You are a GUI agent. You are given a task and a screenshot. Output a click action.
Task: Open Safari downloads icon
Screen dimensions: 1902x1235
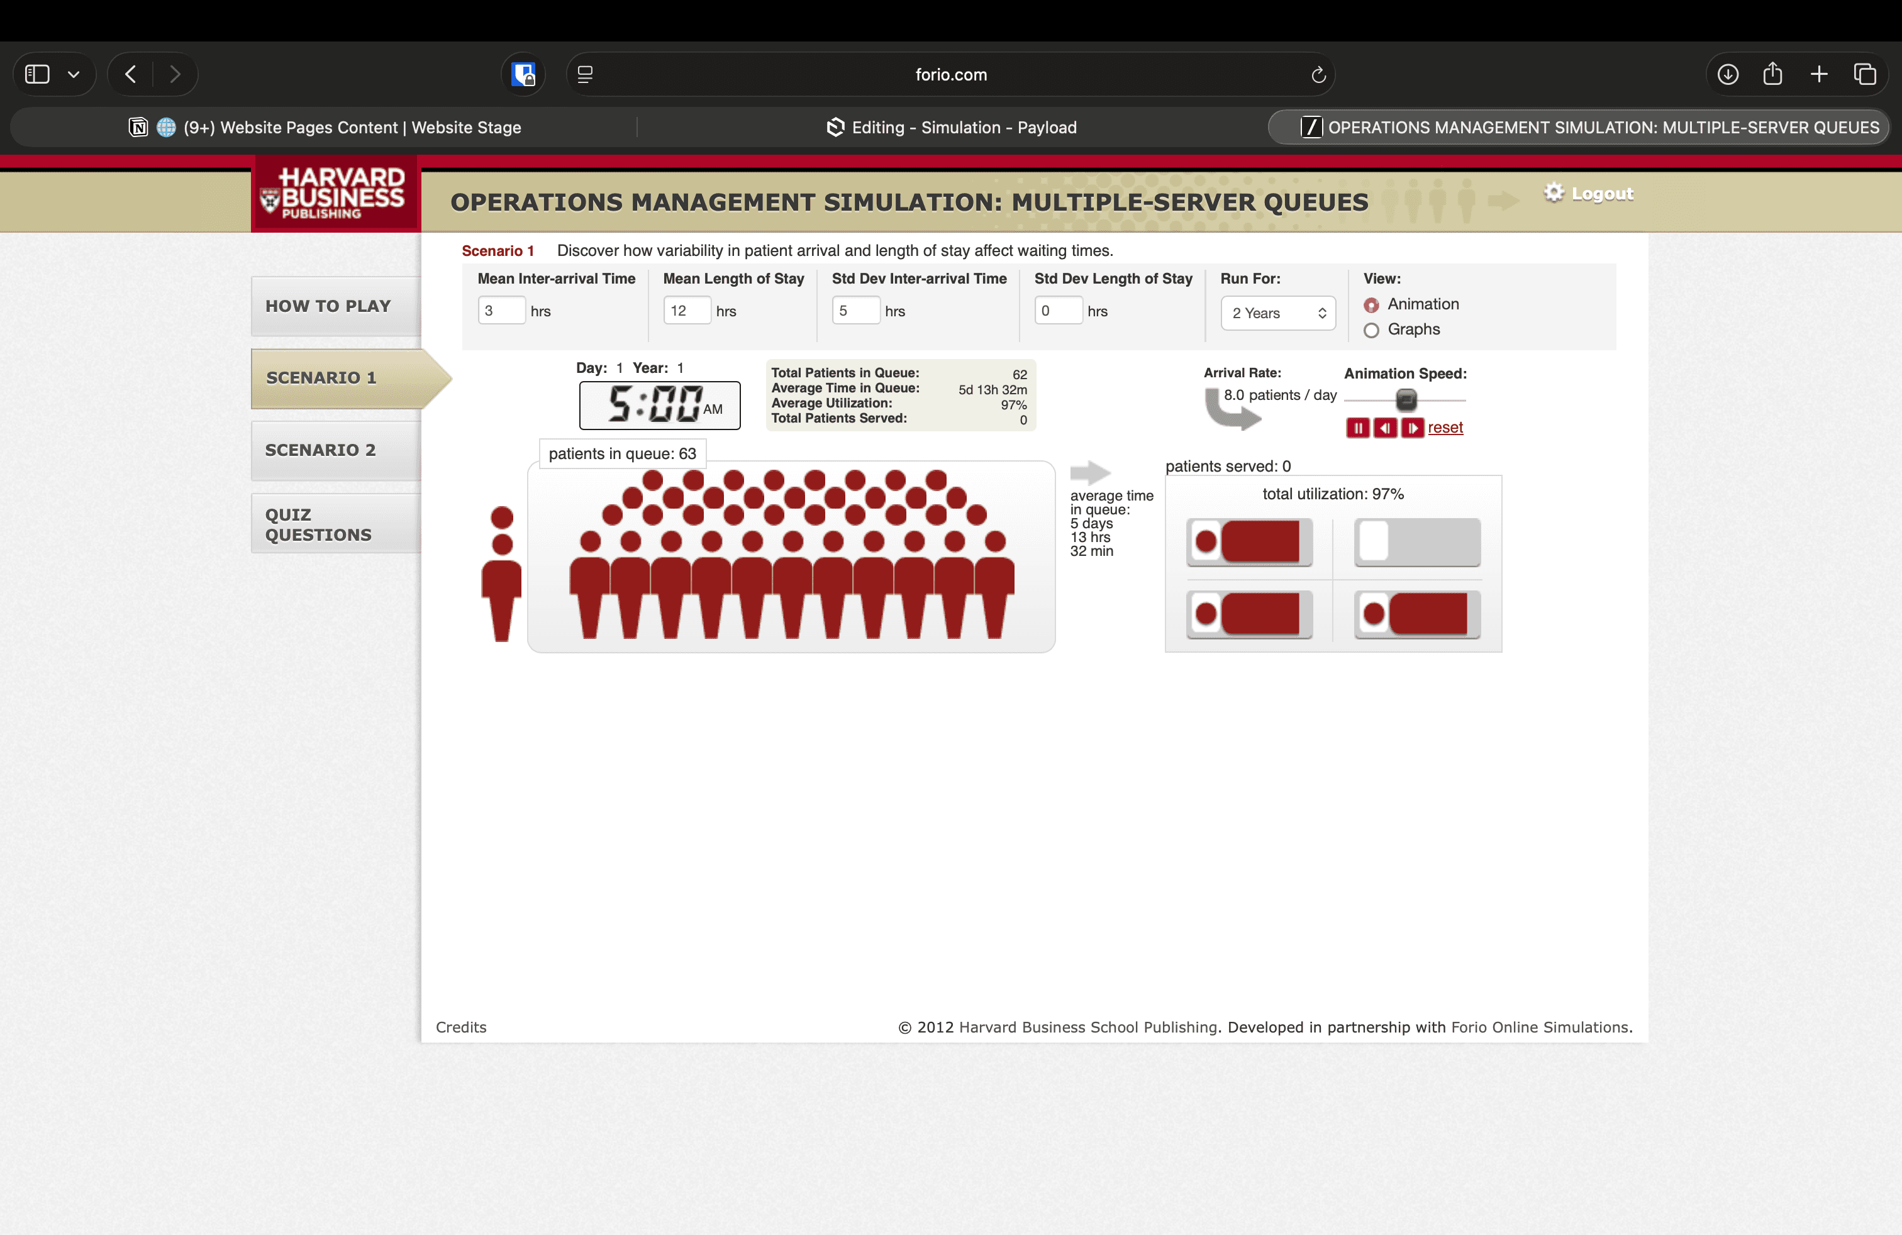(1727, 74)
